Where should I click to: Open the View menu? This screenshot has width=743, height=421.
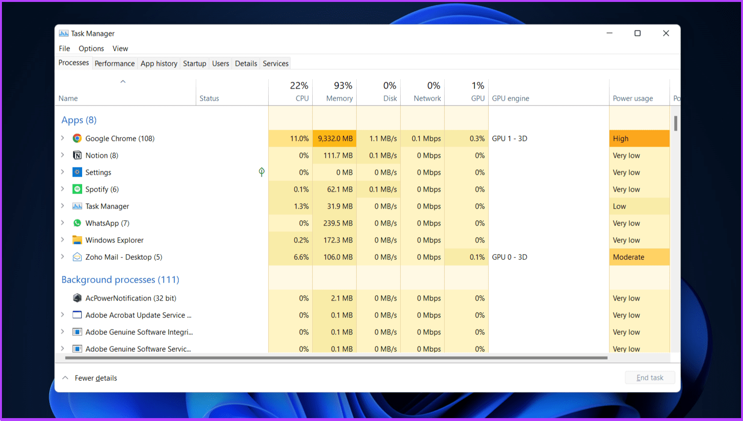pyautogui.click(x=120, y=48)
